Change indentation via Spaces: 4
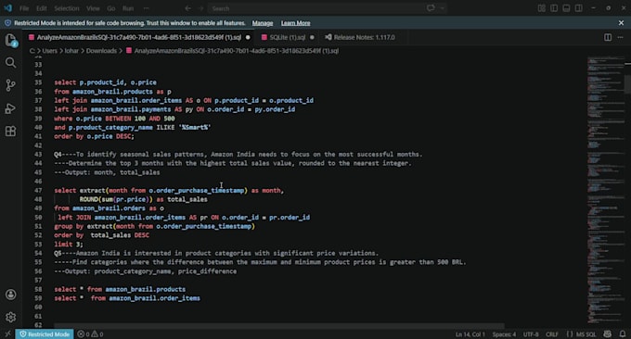 pos(504,334)
